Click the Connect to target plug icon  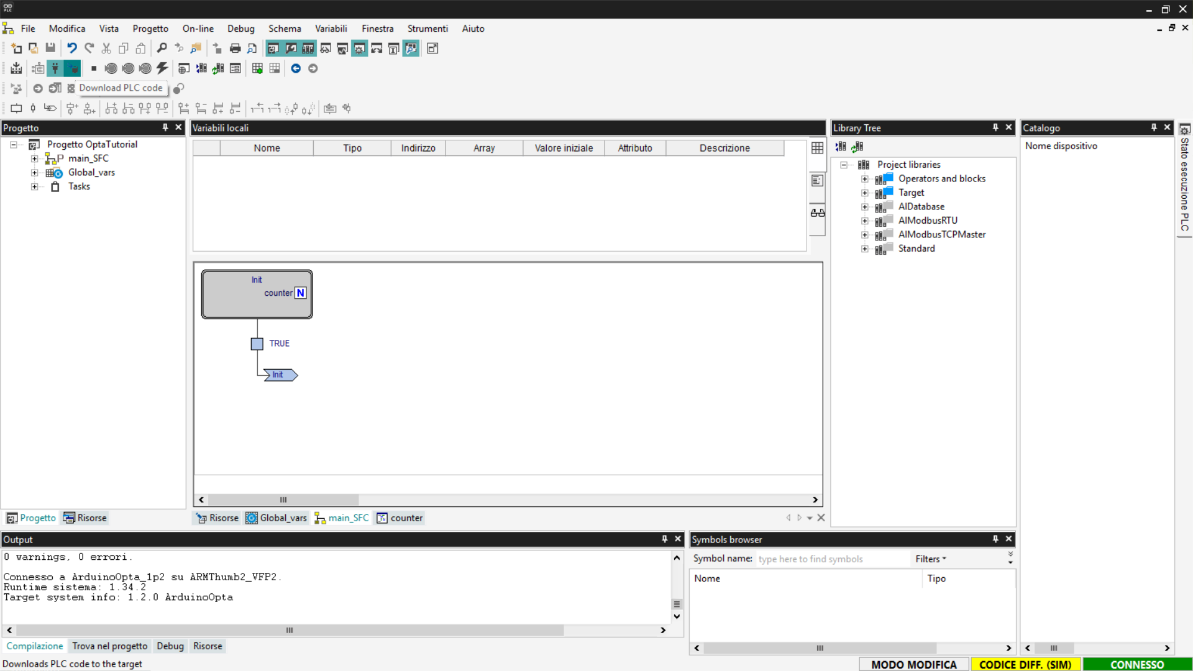click(x=55, y=68)
